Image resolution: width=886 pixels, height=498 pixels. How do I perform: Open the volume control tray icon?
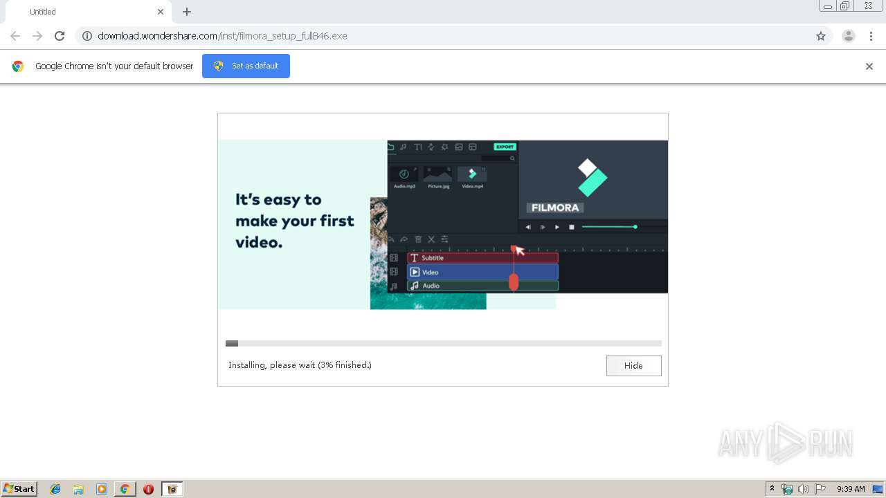(804, 489)
